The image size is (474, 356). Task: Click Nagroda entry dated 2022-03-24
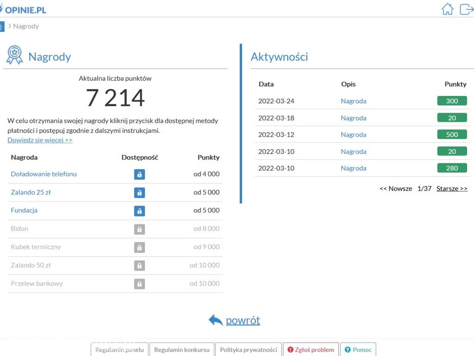pyautogui.click(x=353, y=101)
